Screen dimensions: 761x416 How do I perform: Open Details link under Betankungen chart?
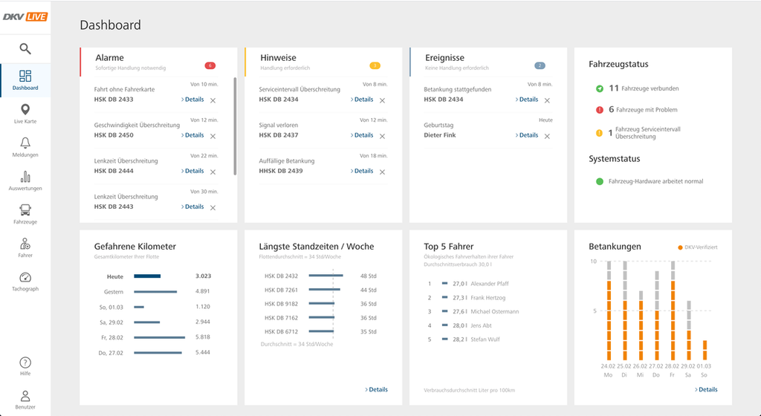(x=706, y=389)
